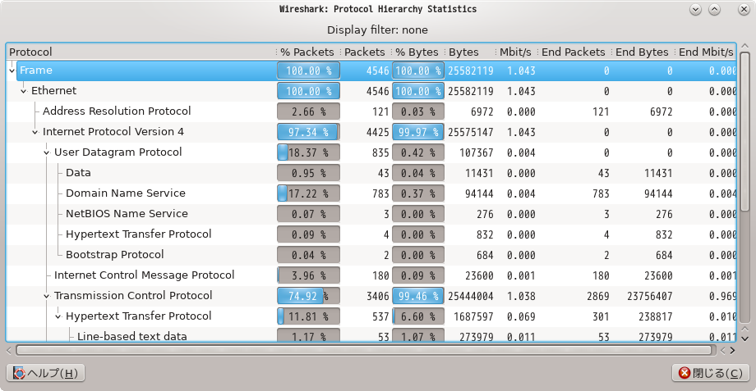Image resolution: width=756 pixels, height=391 pixels.
Task: Sort by the Protocol column header
Action: (141, 52)
